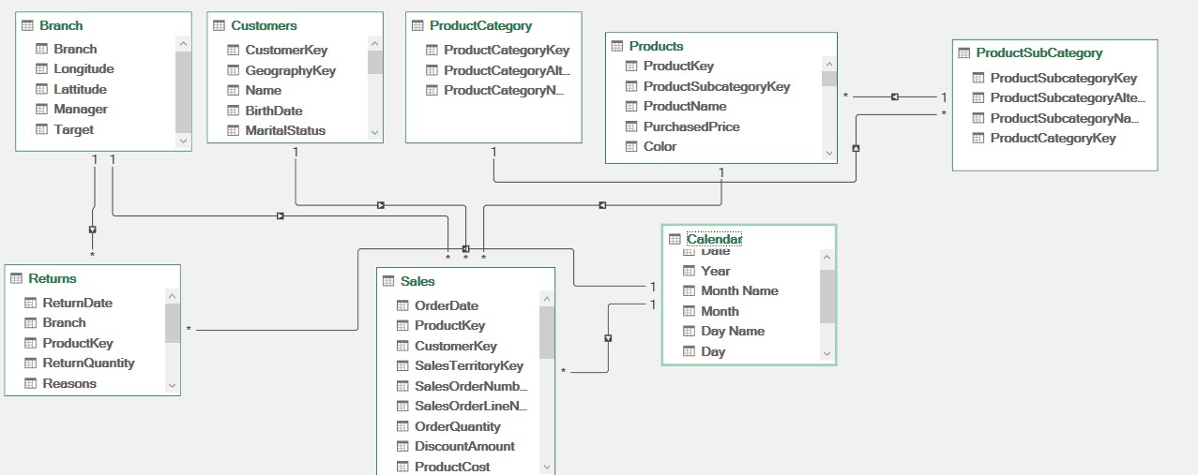Select the Manager field in the Branch table

(81, 110)
